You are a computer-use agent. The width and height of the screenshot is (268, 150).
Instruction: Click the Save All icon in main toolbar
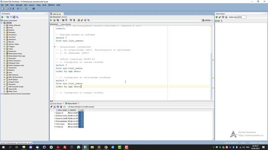(x=13, y=8)
